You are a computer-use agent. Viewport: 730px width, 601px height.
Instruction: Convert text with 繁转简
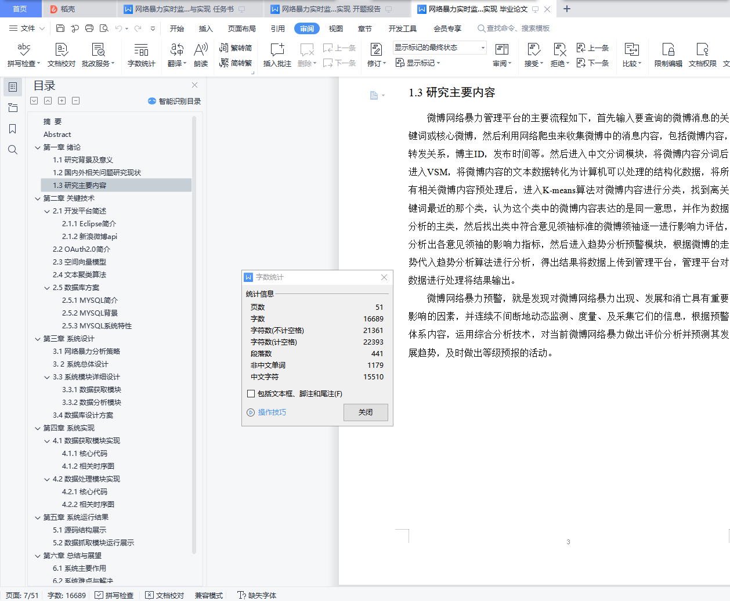tap(236, 48)
